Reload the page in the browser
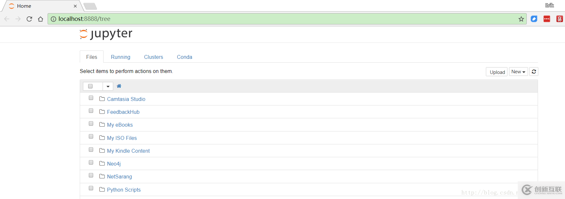 pyautogui.click(x=29, y=19)
